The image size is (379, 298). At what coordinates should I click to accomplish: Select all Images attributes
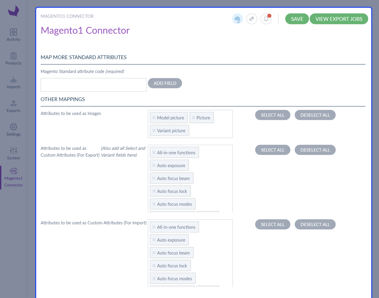coord(272,115)
